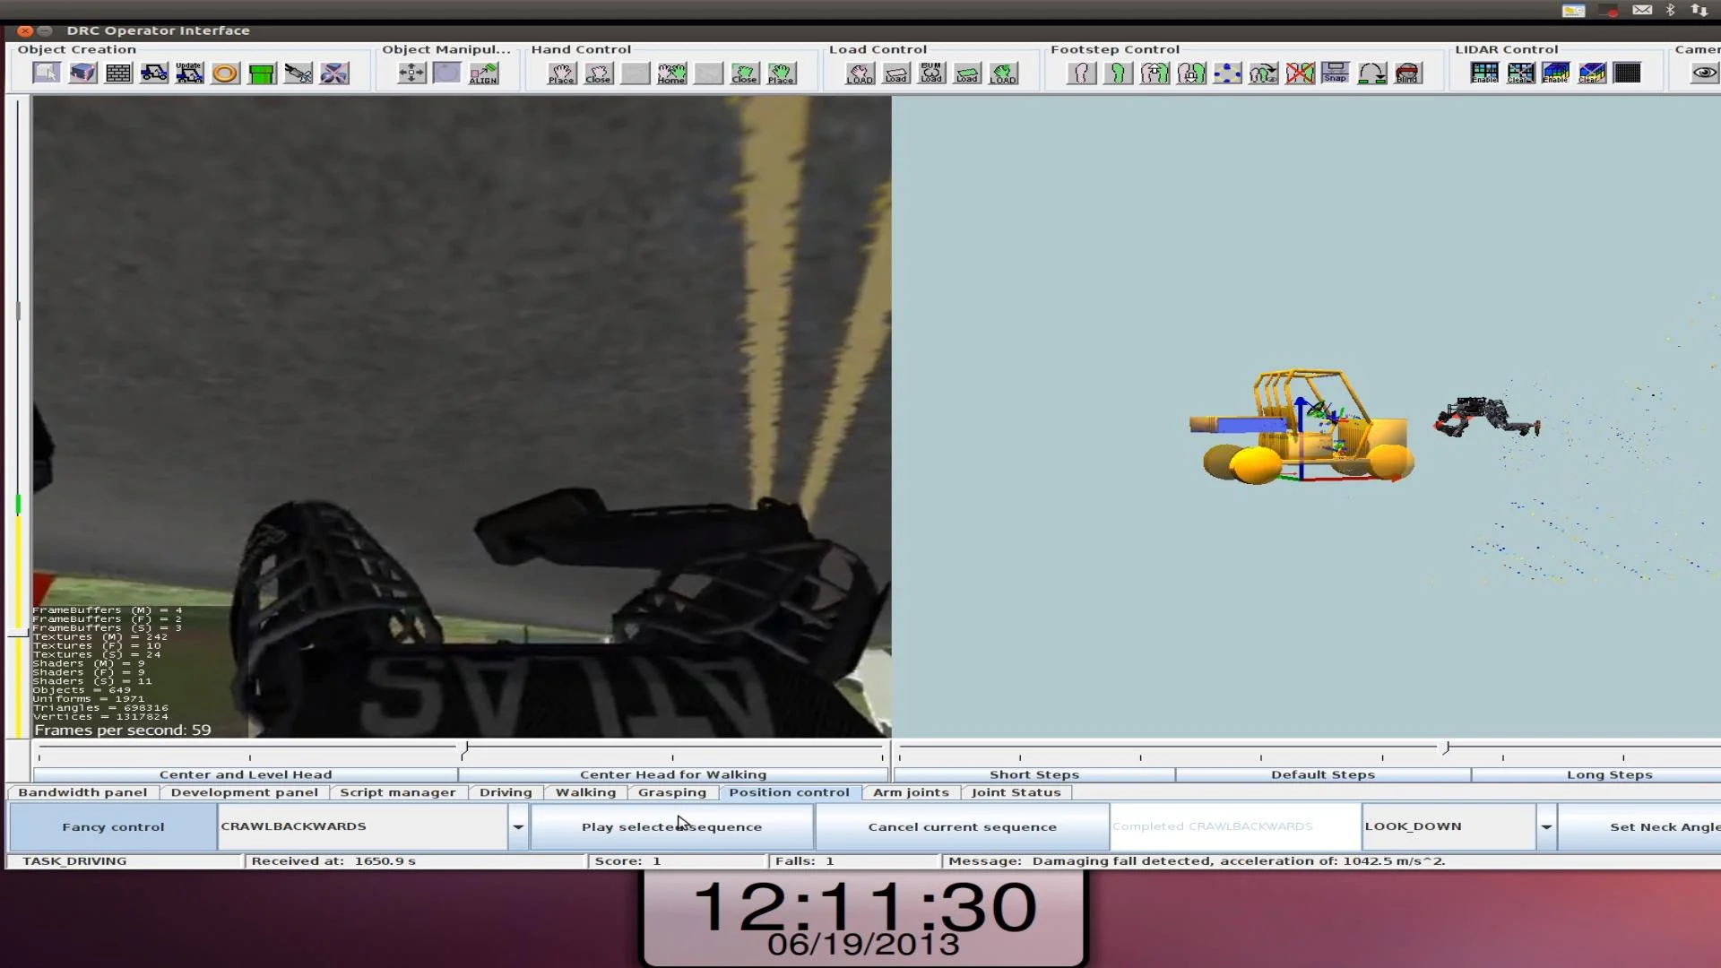Click the hands Home icon

671,73
